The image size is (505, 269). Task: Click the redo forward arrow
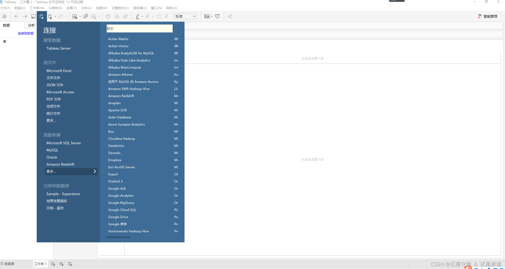[25, 16]
